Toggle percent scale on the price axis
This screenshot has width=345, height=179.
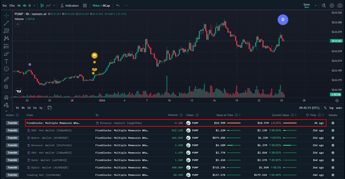click(325, 108)
